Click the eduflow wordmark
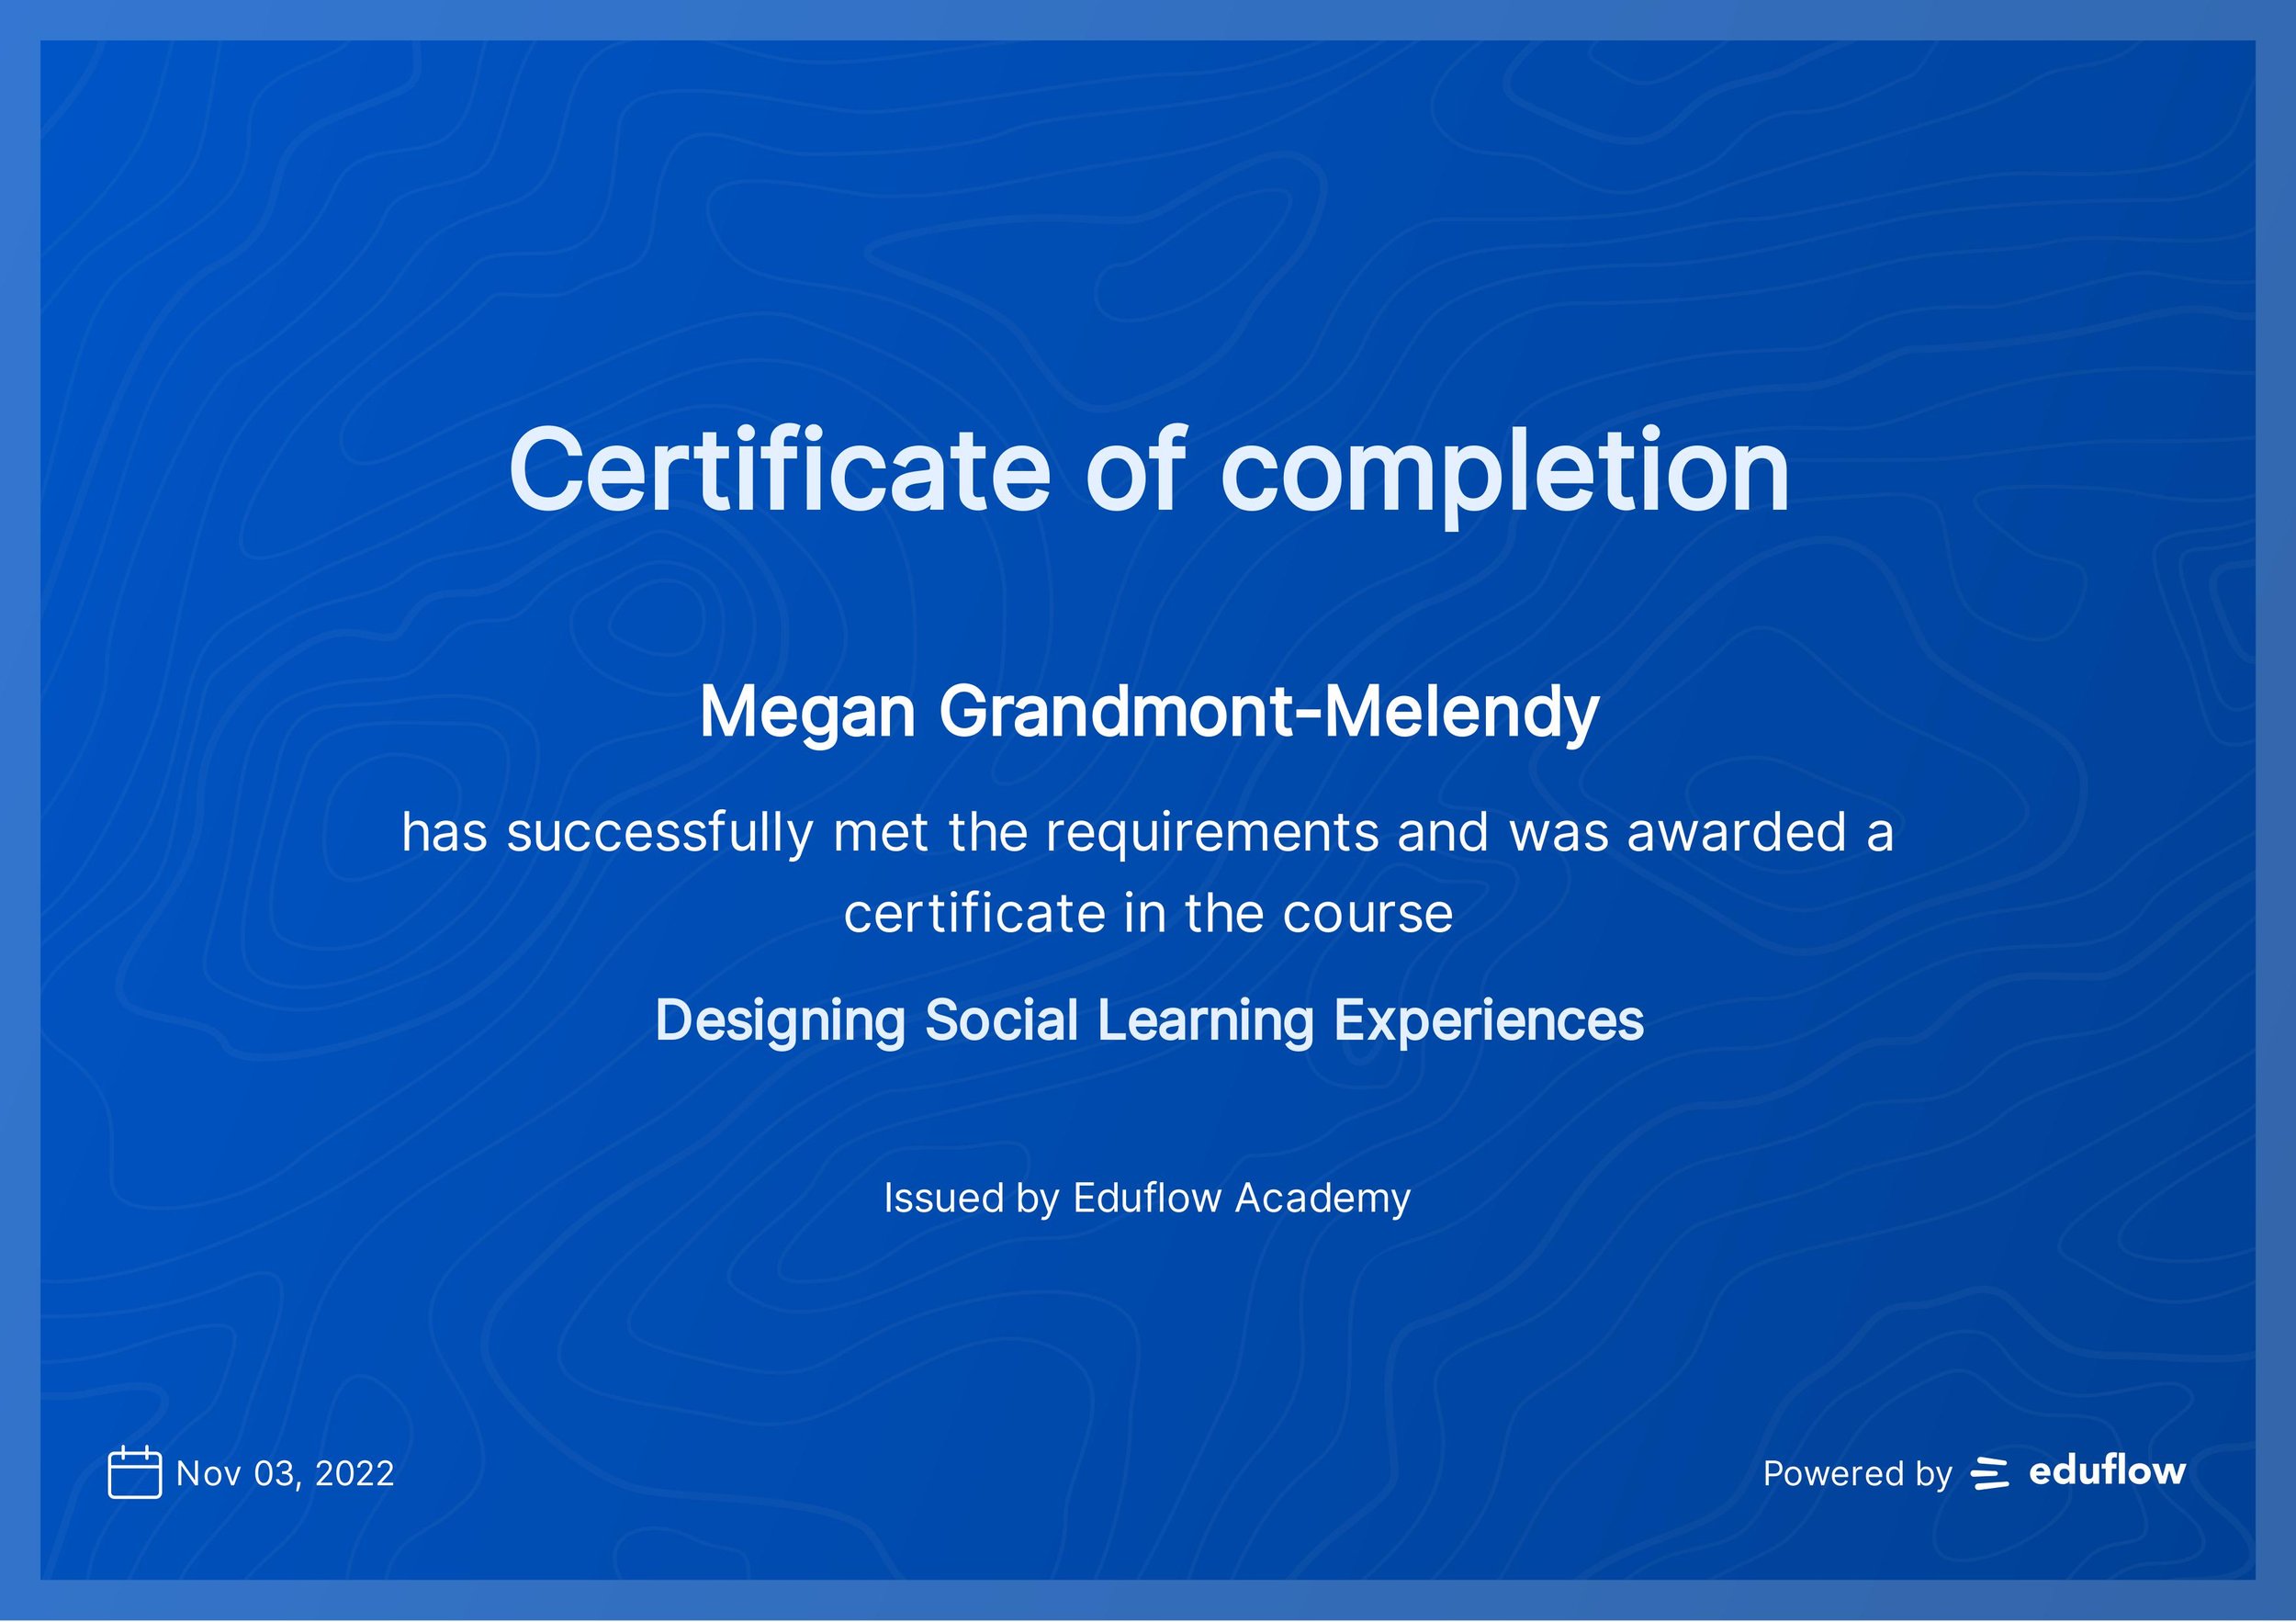 [x=2107, y=1471]
